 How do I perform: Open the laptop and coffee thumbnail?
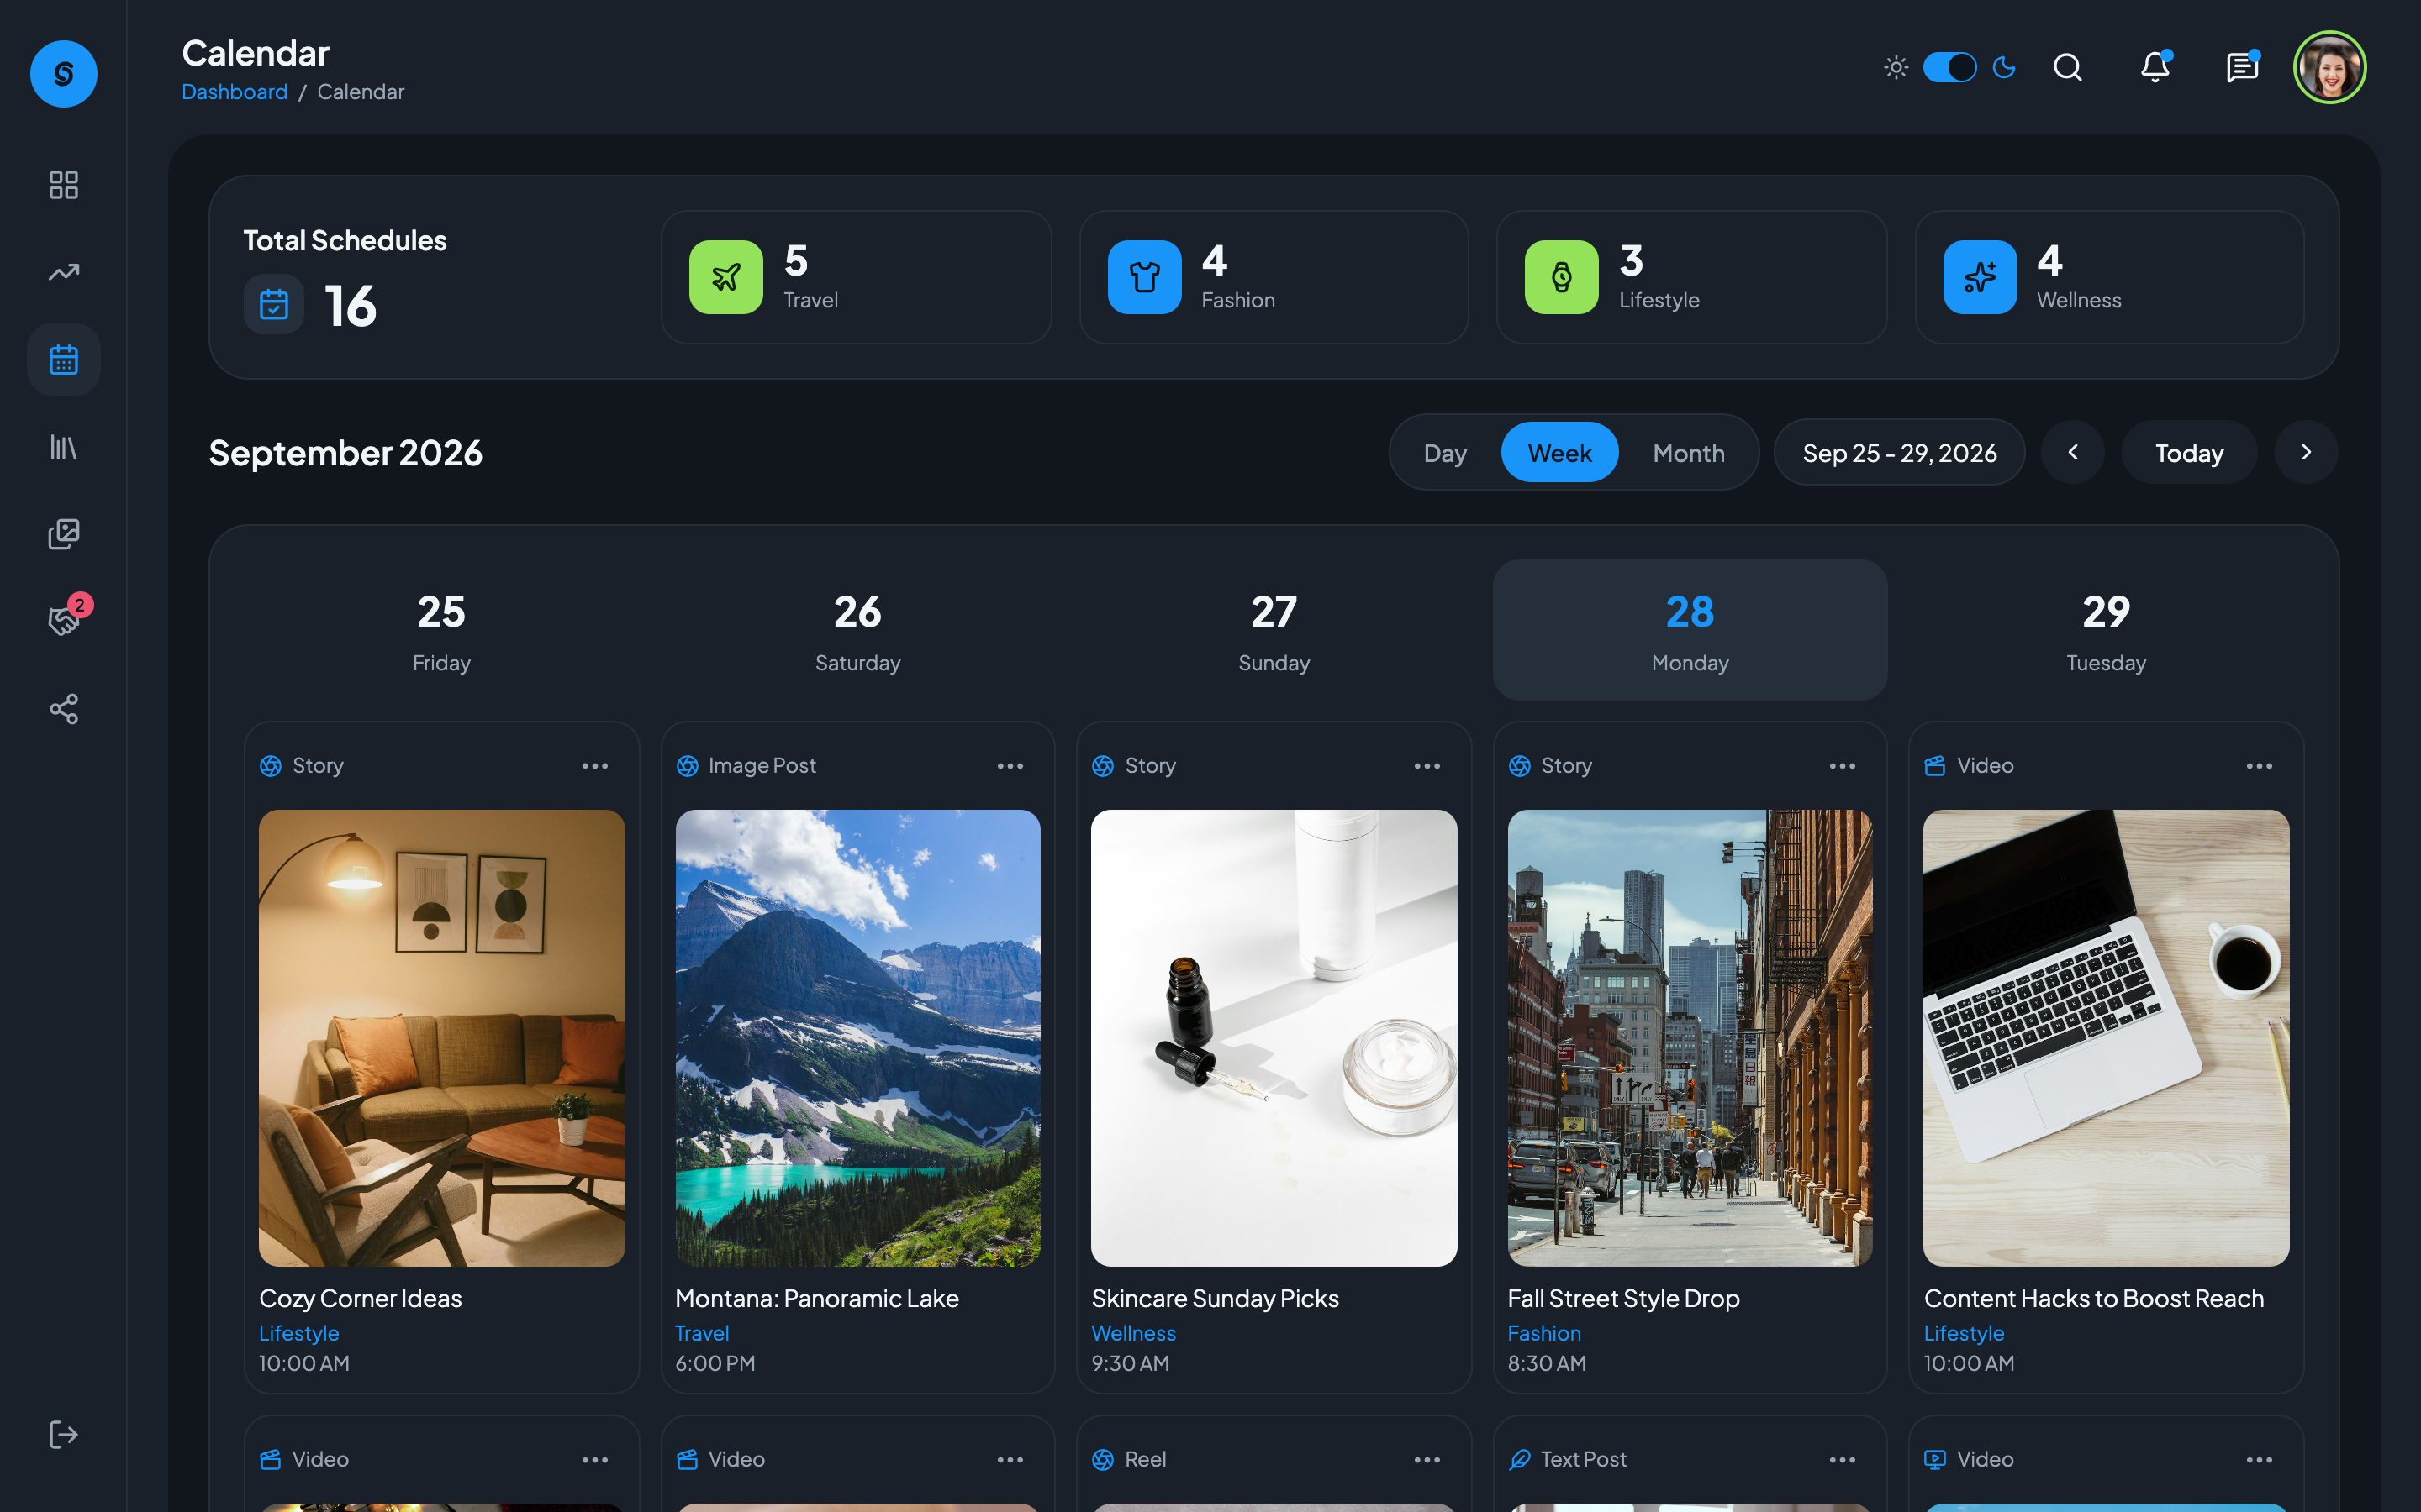(2106, 1038)
